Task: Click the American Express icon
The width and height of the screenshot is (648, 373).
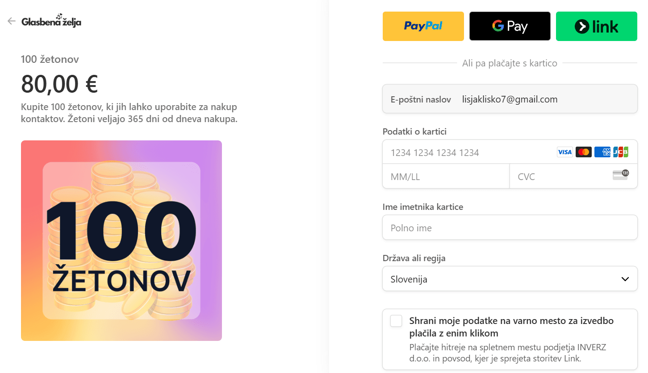Action: 602,152
